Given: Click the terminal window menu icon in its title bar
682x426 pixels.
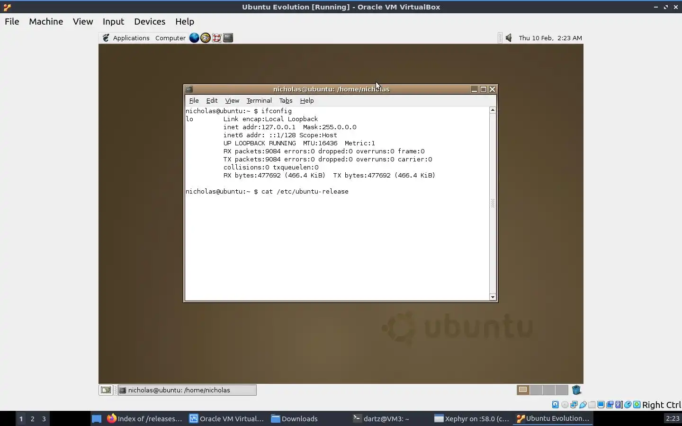Looking at the screenshot, I should coord(189,89).
